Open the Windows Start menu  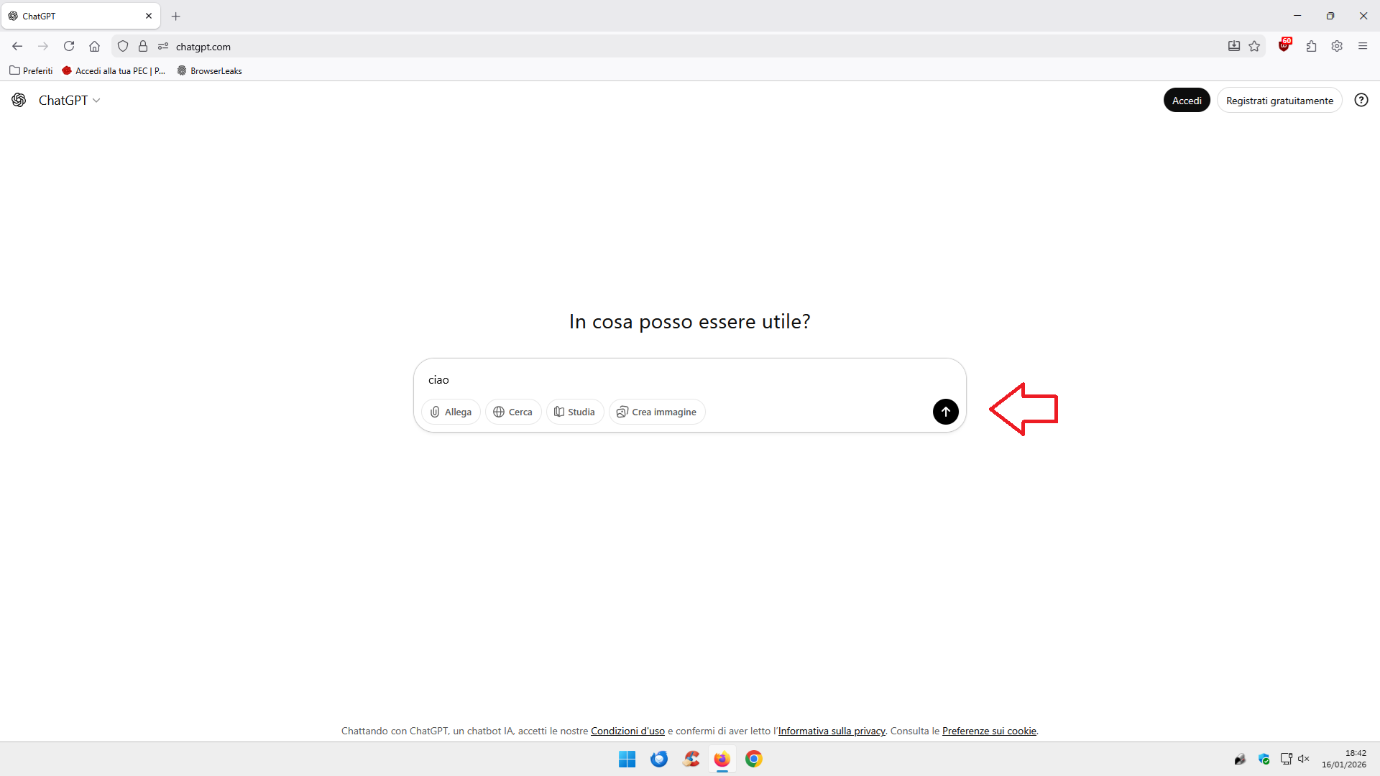pyautogui.click(x=627, y=759)
